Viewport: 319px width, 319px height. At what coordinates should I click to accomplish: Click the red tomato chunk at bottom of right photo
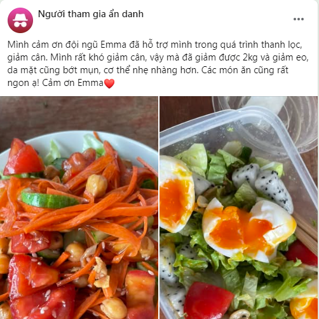(208, 300)
